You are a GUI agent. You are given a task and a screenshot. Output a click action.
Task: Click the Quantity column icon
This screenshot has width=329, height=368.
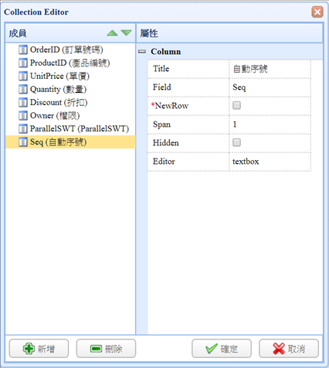pyautogui.click(x=23, y=89)
